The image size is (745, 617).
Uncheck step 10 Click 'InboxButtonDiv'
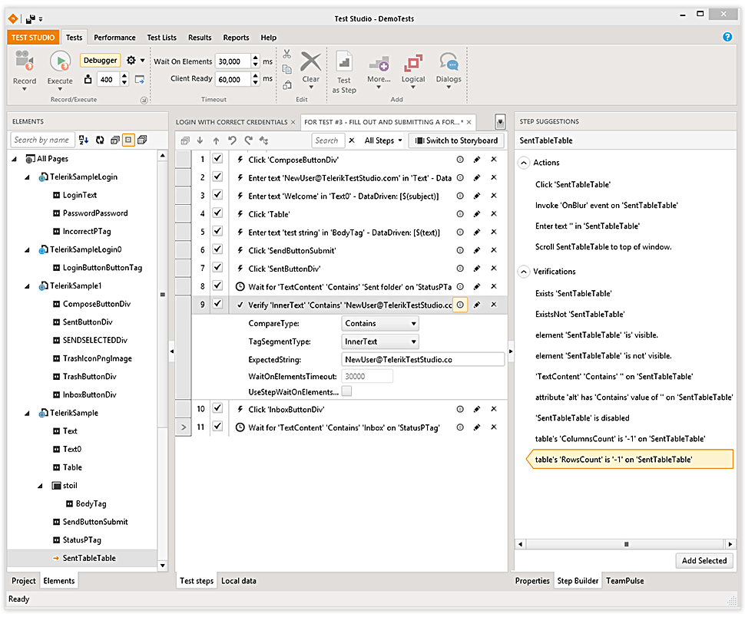pyautogui.click(x=217, y=408)
